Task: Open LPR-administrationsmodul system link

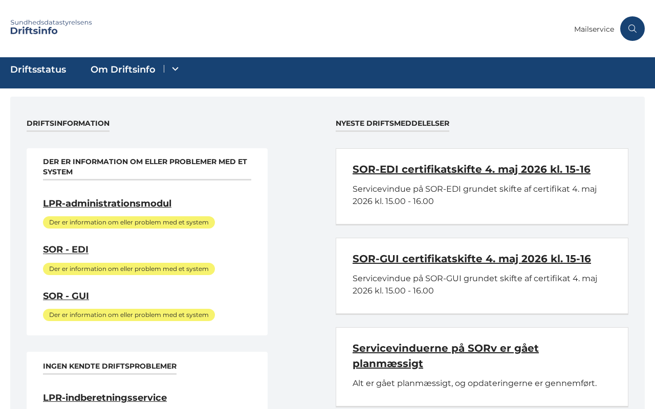Action: pos(107,203)
